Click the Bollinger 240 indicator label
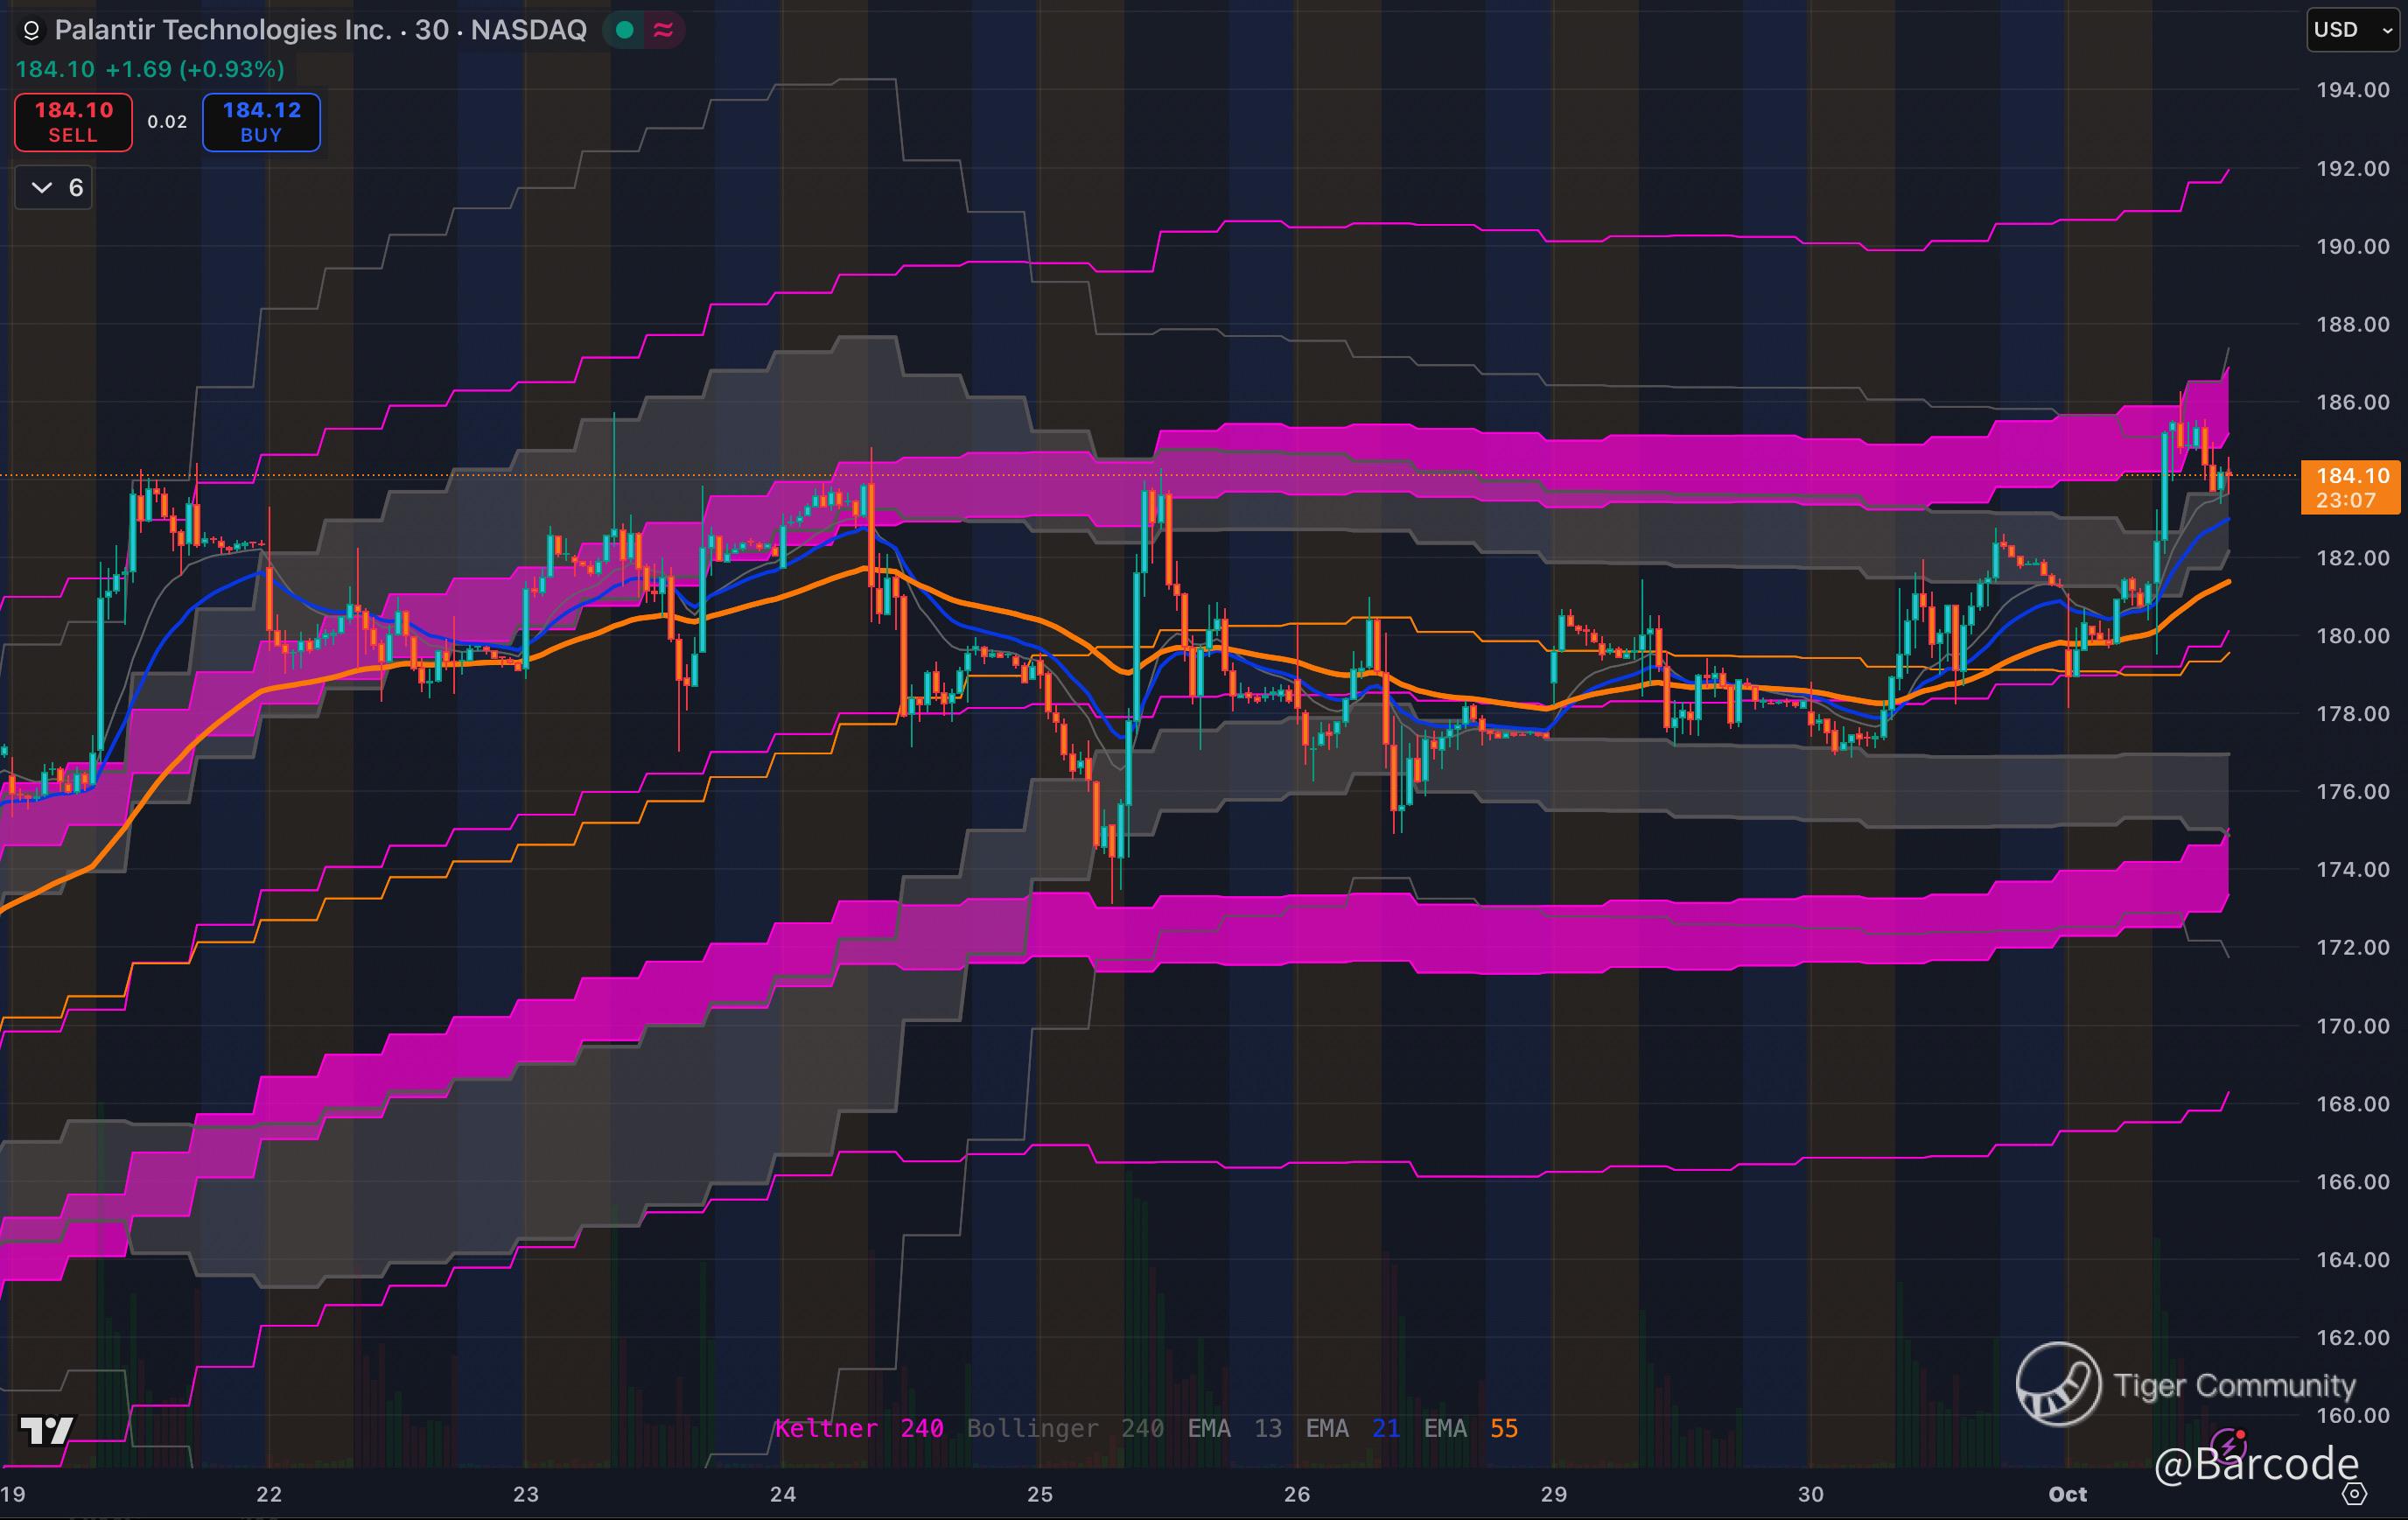The height and width of the screenshot is (1520, 2408). click(x=1064, y=1428)
